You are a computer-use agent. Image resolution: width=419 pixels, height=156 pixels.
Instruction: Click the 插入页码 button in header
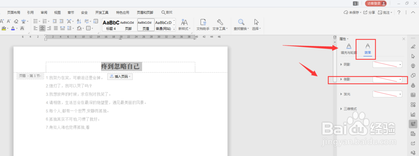(x=120, y=77)
